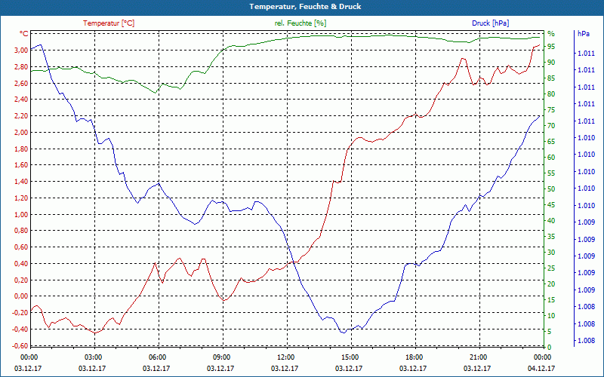Click the '1,60' temperature axis value
Viewport: 604px width, 377px height.
click(x=21, y=165)
